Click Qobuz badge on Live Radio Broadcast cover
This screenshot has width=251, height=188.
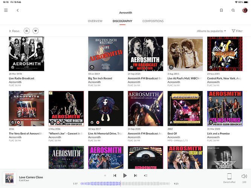(12, 67)
